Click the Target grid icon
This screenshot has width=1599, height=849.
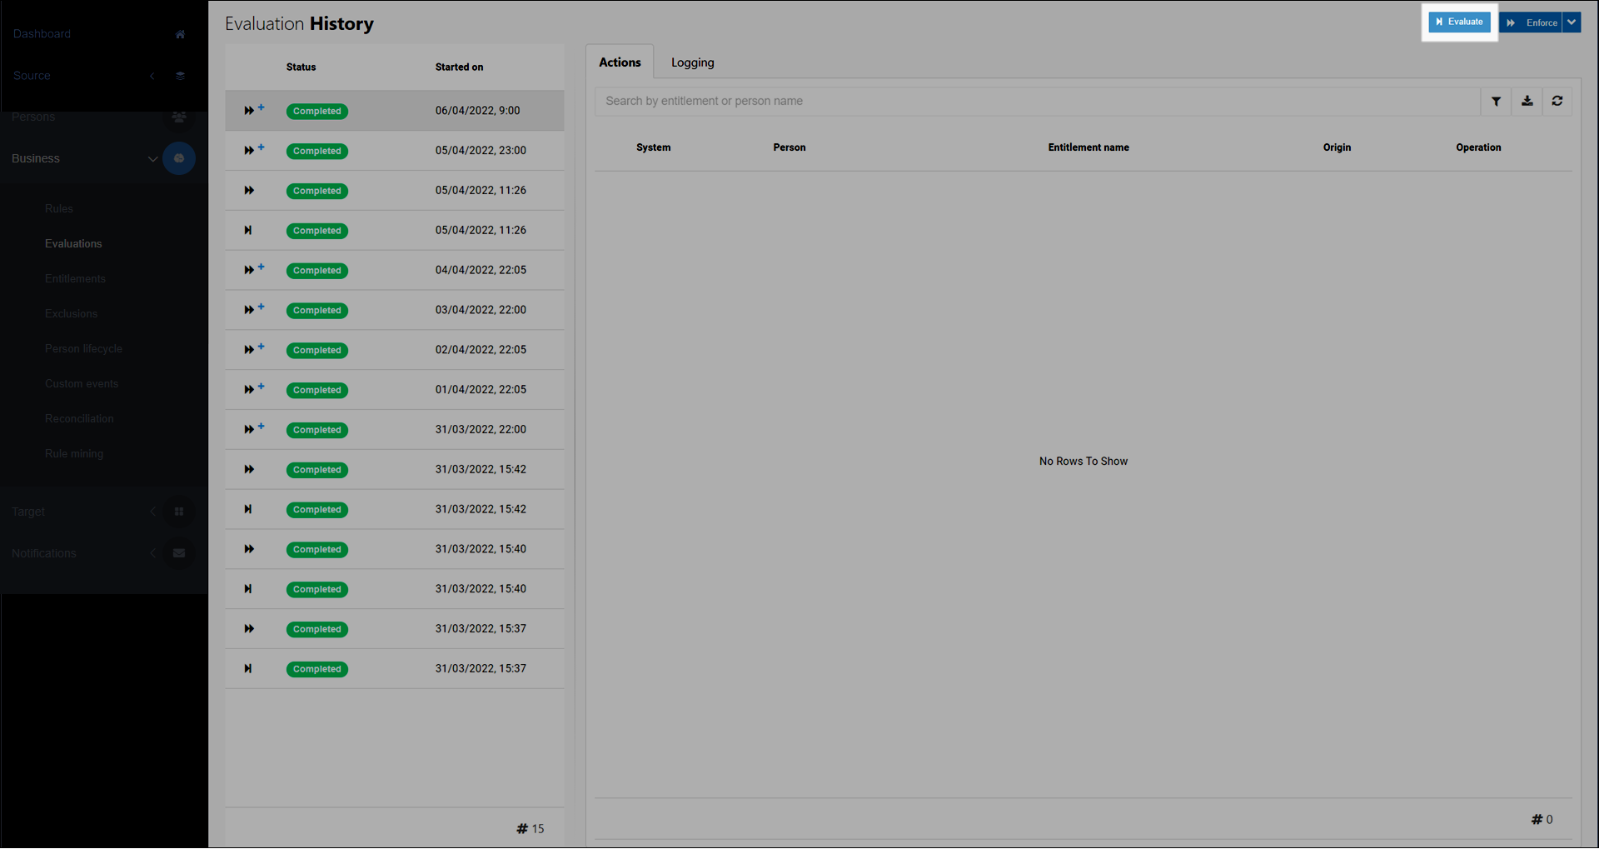179,512
